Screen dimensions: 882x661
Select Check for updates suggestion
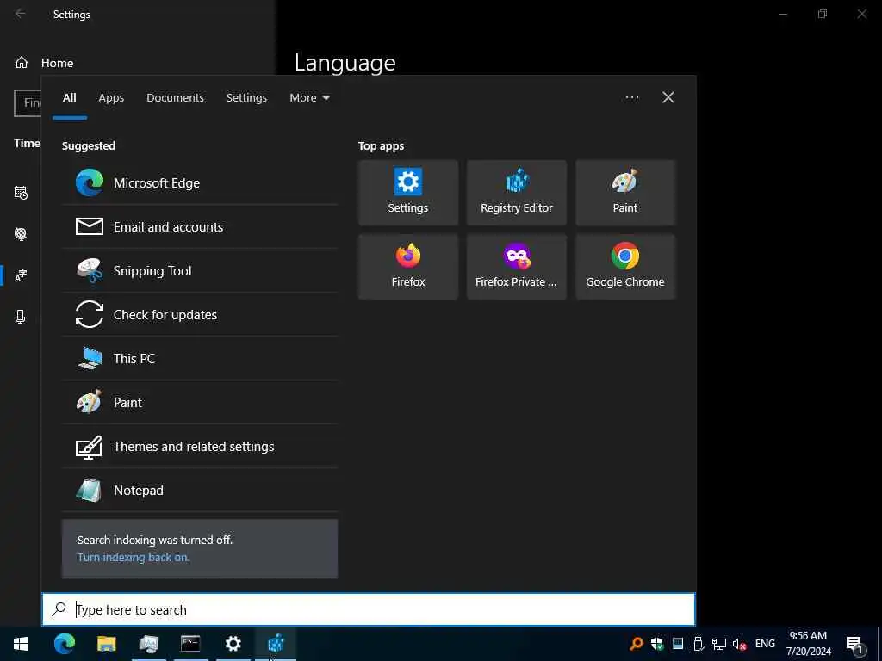click(200, 314)
